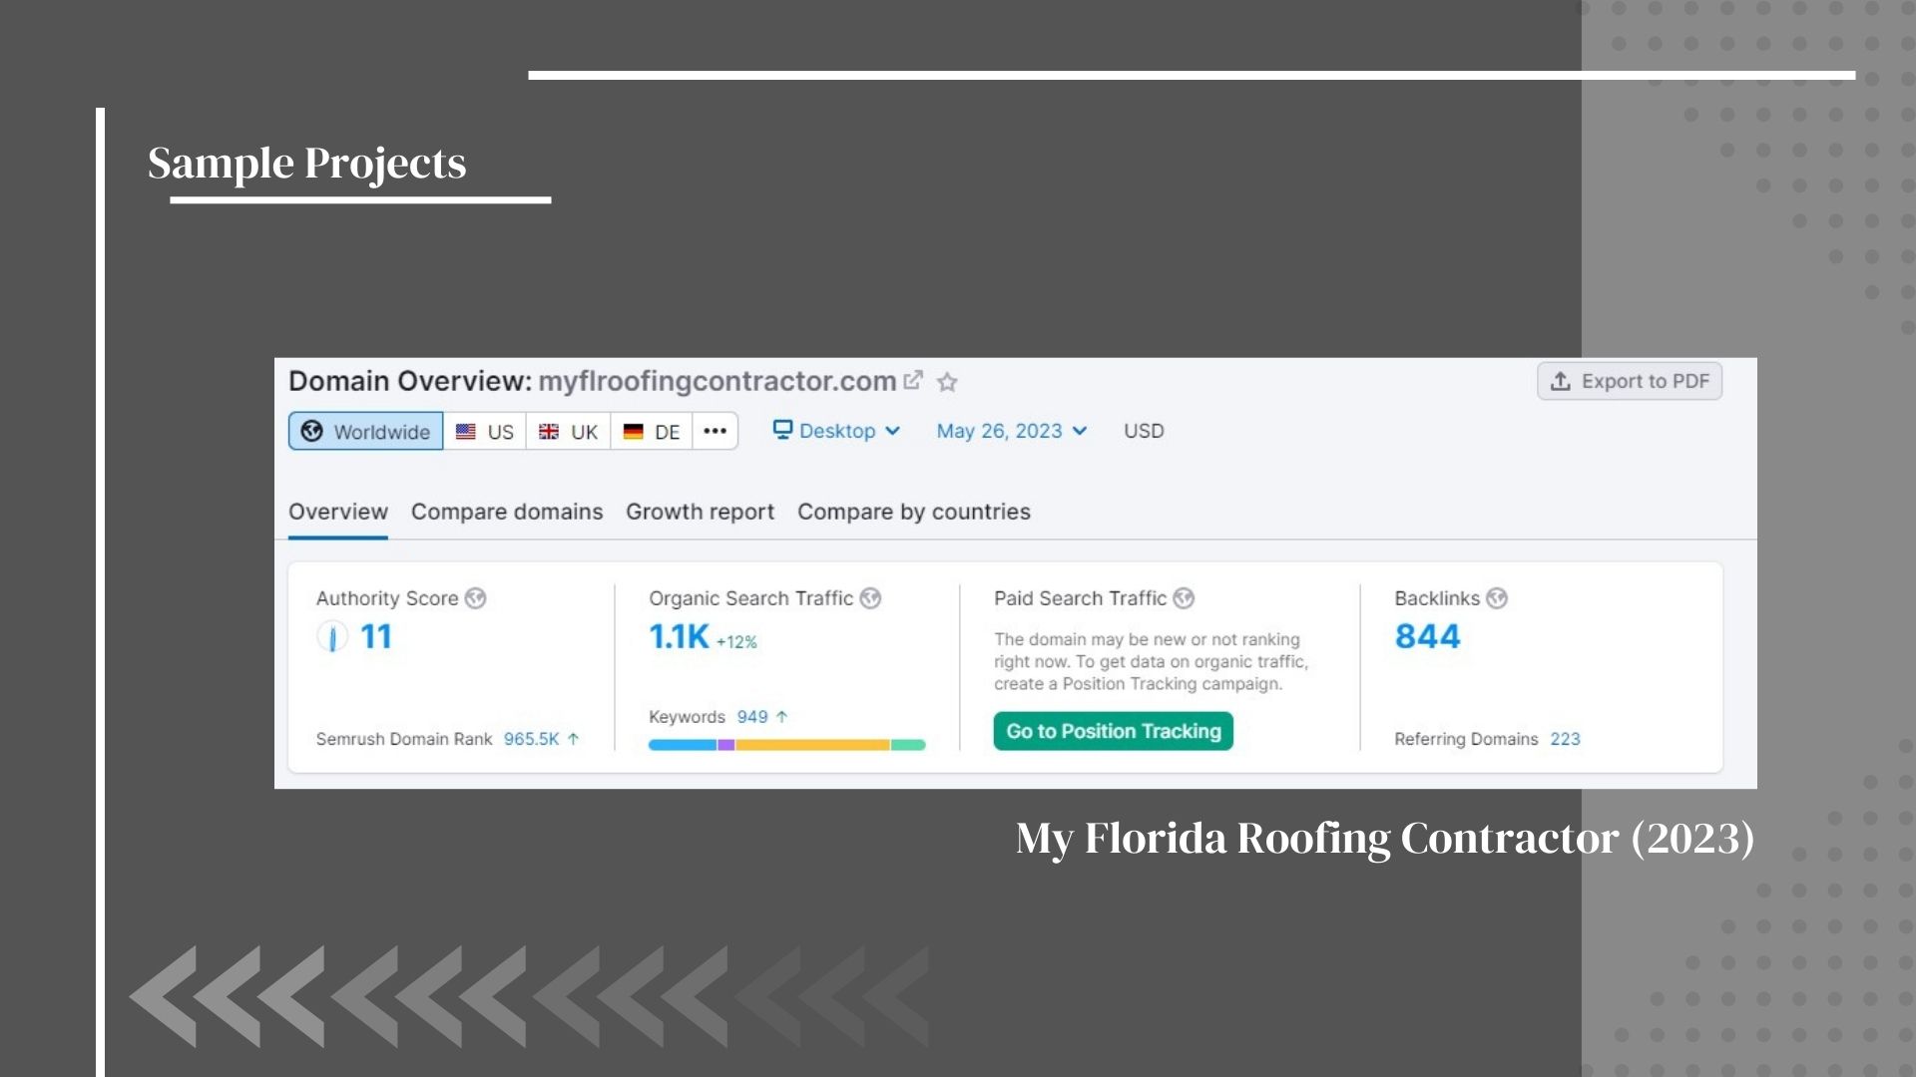Click the favorite star next to the domain
The image size is (1916, 1077).
947,382
